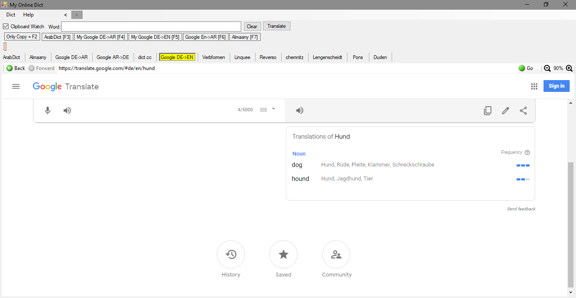Click the frequency bar for 'hound'

[x=523, y=180]
